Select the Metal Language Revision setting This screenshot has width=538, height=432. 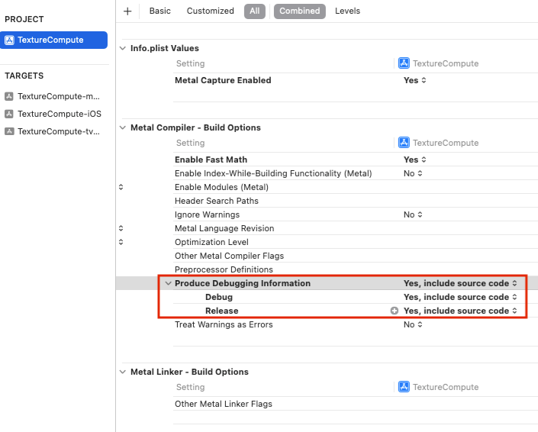[x=224, y=228]
